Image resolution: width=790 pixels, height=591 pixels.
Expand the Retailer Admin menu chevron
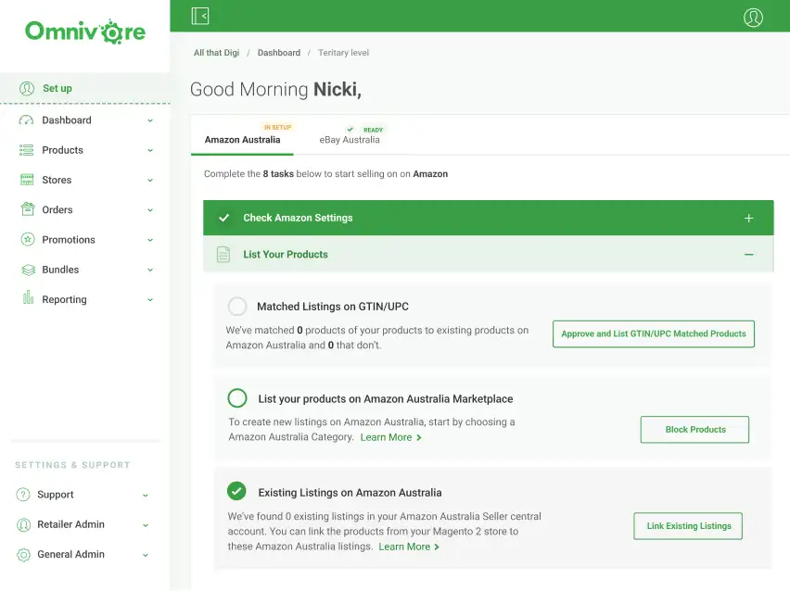pyautogui.click(x=145, y=525)
